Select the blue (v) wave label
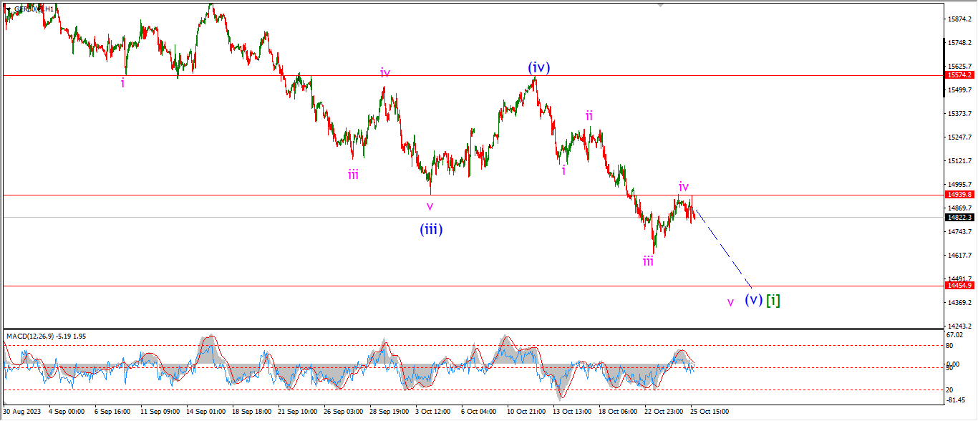Image resolution: width=978 pixels, height=421 pixels. 752,300
